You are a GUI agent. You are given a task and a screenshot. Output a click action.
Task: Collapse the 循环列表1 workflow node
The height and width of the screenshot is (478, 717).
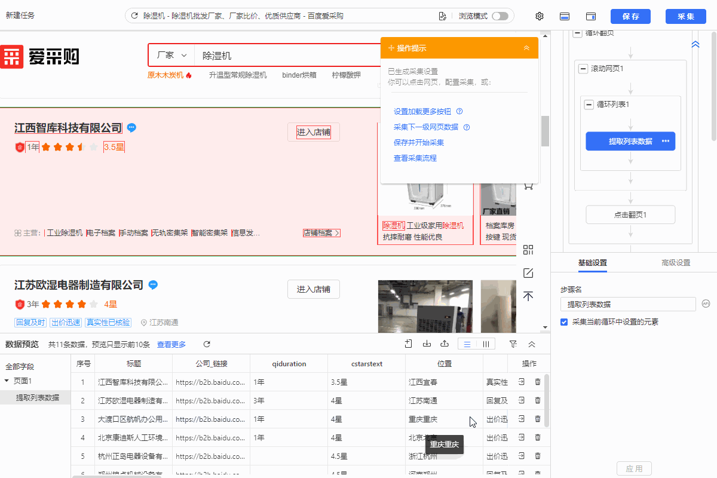pos(589,105)
